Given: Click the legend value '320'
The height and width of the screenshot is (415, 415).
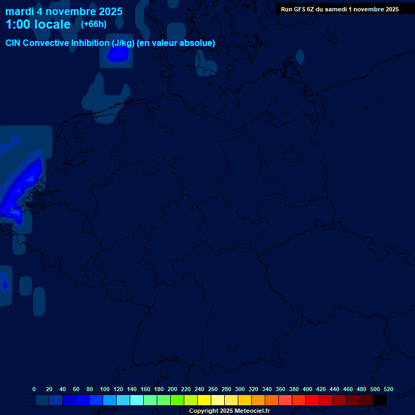Looking at the screenshot, I should [x=253, y=389].
